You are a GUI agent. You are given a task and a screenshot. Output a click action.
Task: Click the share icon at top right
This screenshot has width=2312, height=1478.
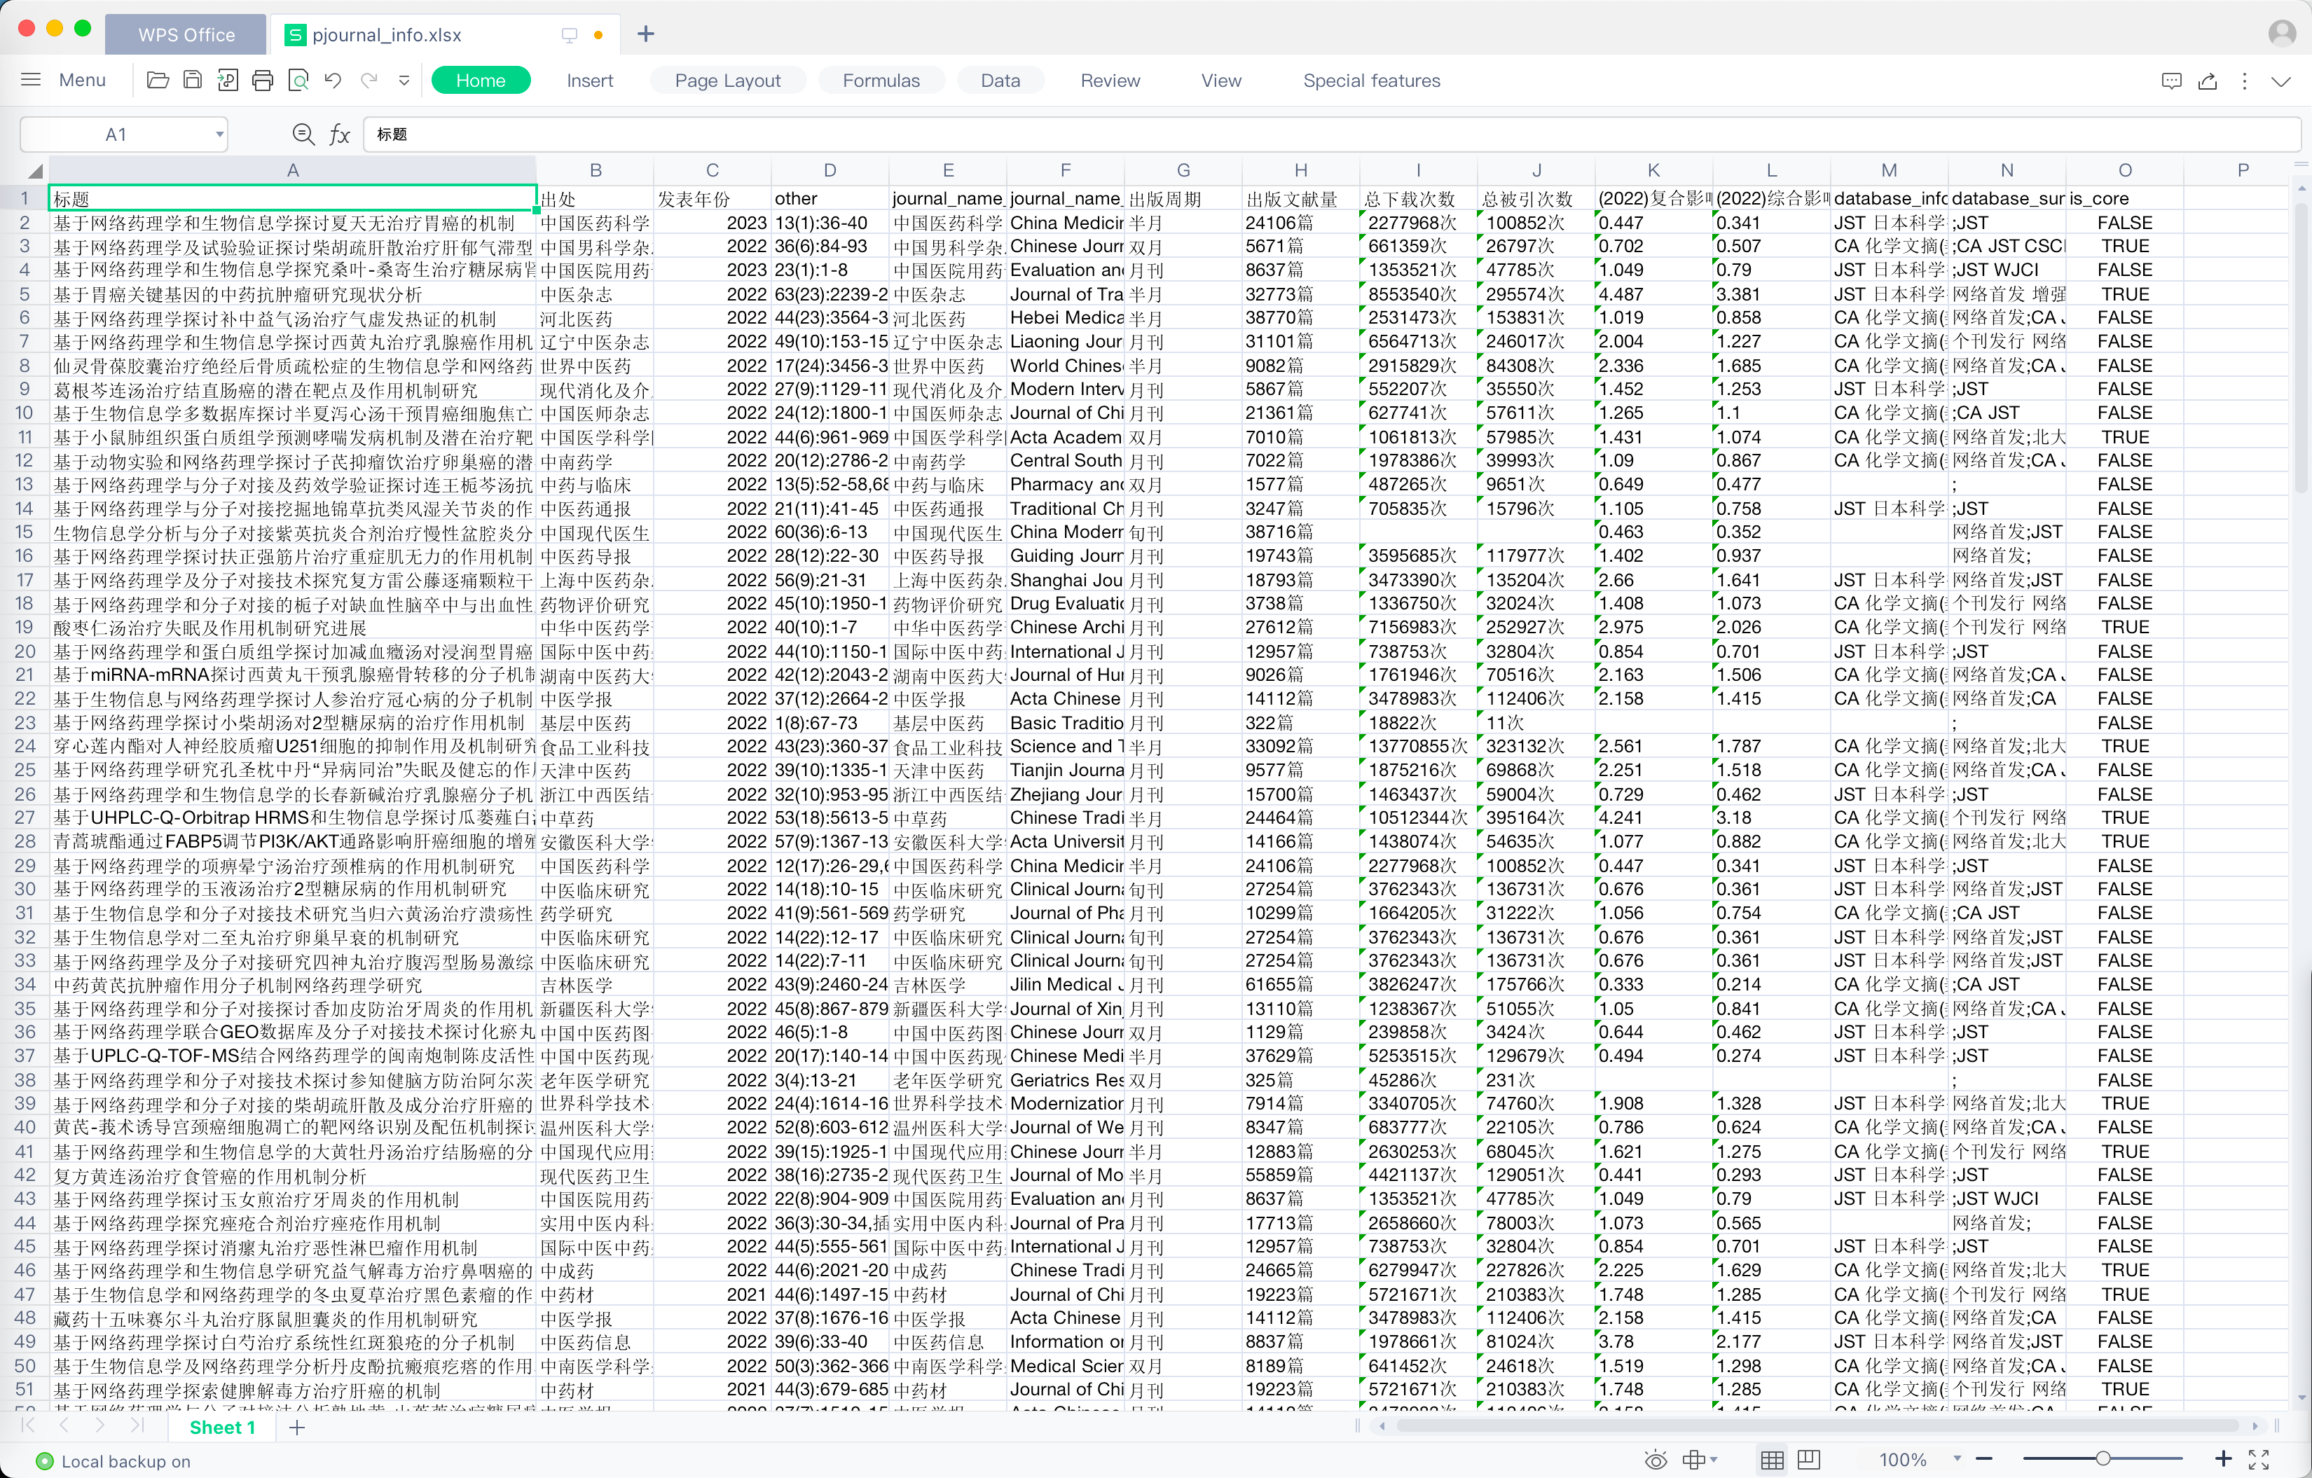(x=2208, y=81)
